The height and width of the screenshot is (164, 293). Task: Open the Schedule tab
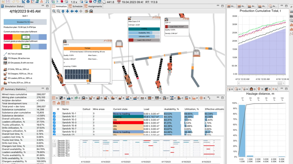click(x=76, y=6)
